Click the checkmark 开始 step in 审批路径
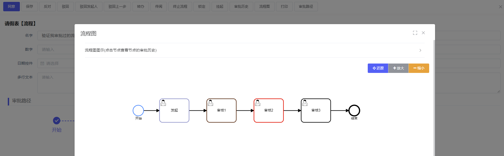Screen dimensions: 504x156 point(57,121)
